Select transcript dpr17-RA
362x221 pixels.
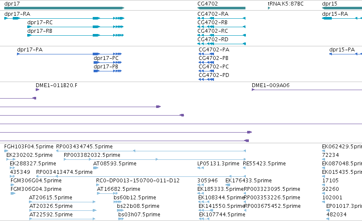pyautogui.click(x=64, y=18)
